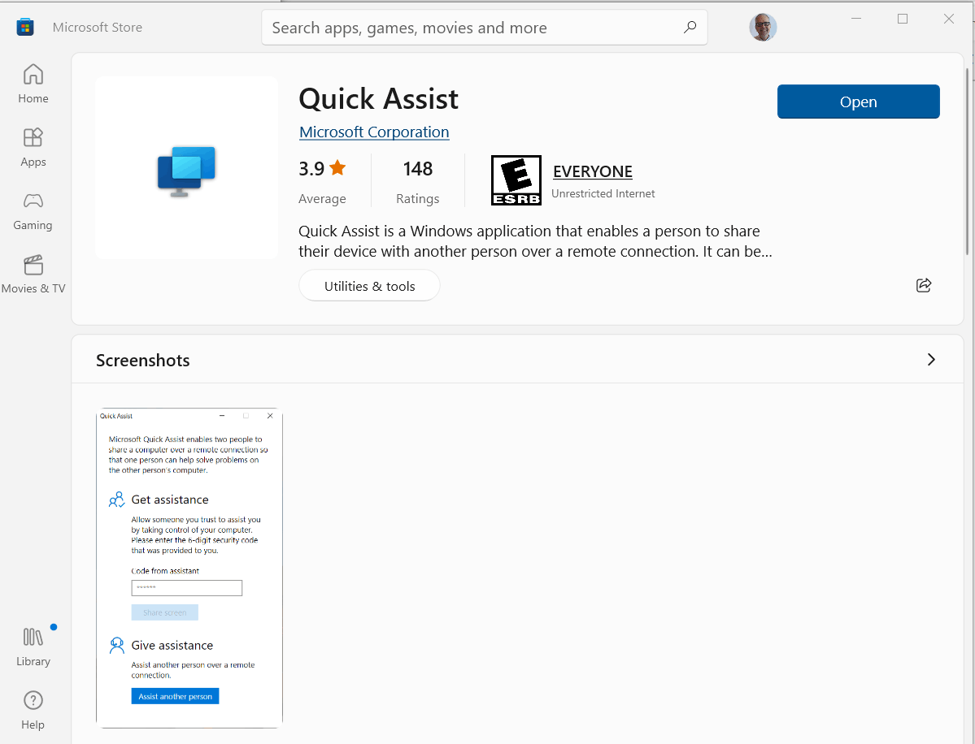
Task: Open the user profile avatar
Action: [x=762, y=28]
